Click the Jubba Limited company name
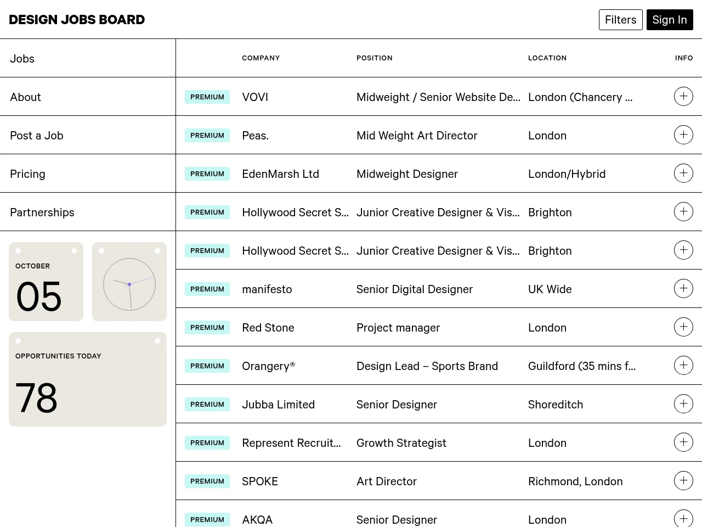 click(278, 405)
